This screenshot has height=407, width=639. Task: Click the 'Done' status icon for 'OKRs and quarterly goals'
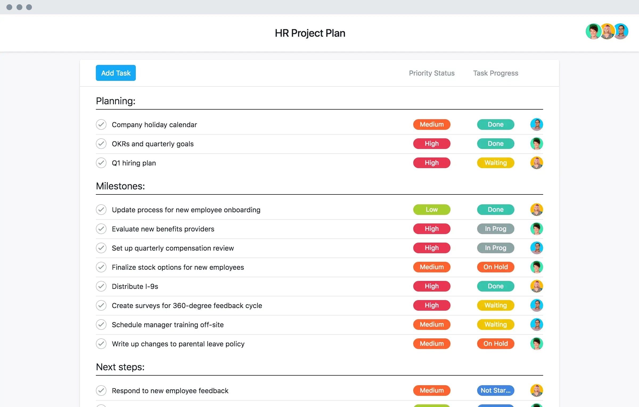[495, 143]
